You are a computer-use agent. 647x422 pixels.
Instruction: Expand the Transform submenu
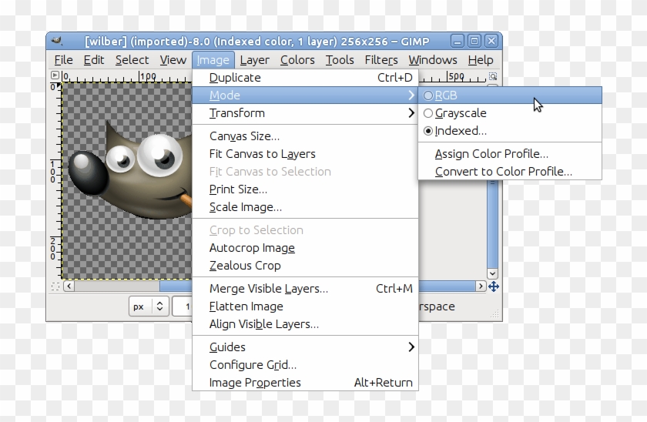(x=305, y=113)
